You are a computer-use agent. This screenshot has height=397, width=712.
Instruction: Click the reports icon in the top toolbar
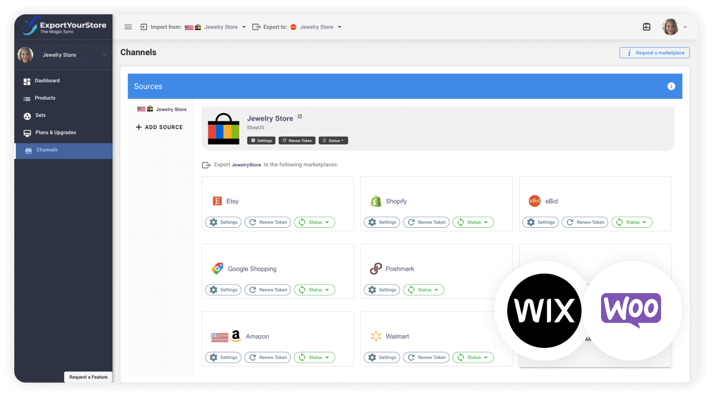[646, 27]
